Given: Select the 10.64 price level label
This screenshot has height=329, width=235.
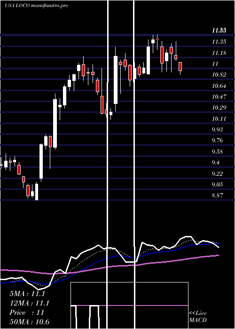Looking at the screenshot, I should point(219,86).
